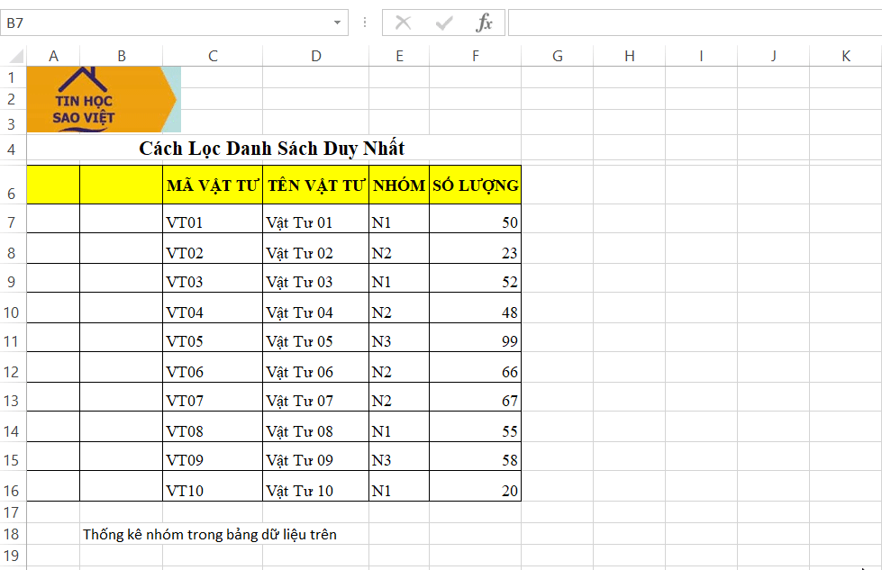Click cell containing VT03
The width and height of the screenshot is (882, 570).
coord(213,278)
